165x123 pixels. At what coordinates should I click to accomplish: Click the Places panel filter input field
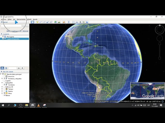13,68
